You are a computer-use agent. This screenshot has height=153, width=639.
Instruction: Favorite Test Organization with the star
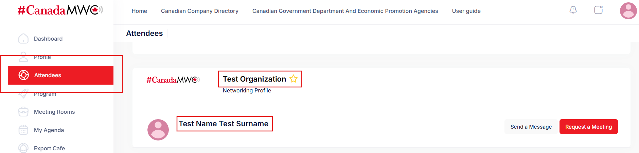[x=294, y=79]
